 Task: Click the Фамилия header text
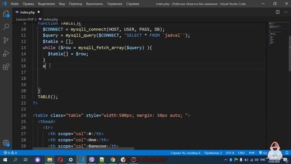click(97, 146)
